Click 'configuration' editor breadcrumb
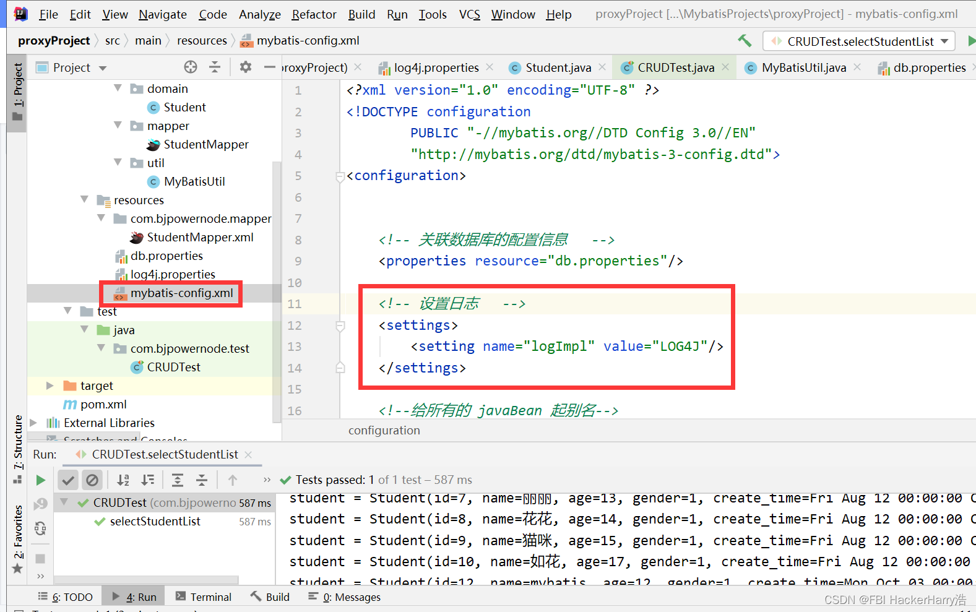Viewport: 976px width, 612px height. [384, 430]
